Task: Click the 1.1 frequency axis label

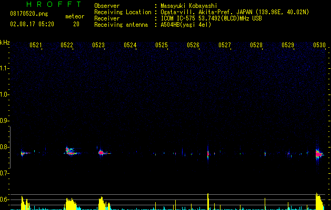Action: [4, 68]
